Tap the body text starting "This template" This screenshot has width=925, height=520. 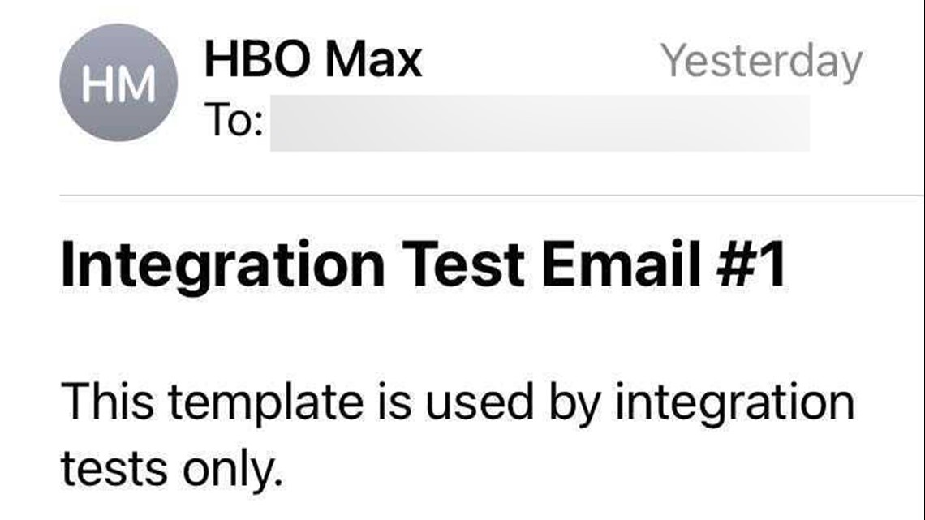click(458, 435)
